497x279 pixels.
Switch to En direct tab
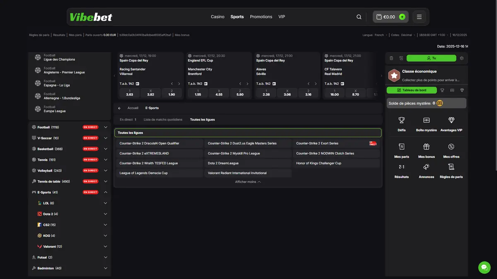(128, 119)
